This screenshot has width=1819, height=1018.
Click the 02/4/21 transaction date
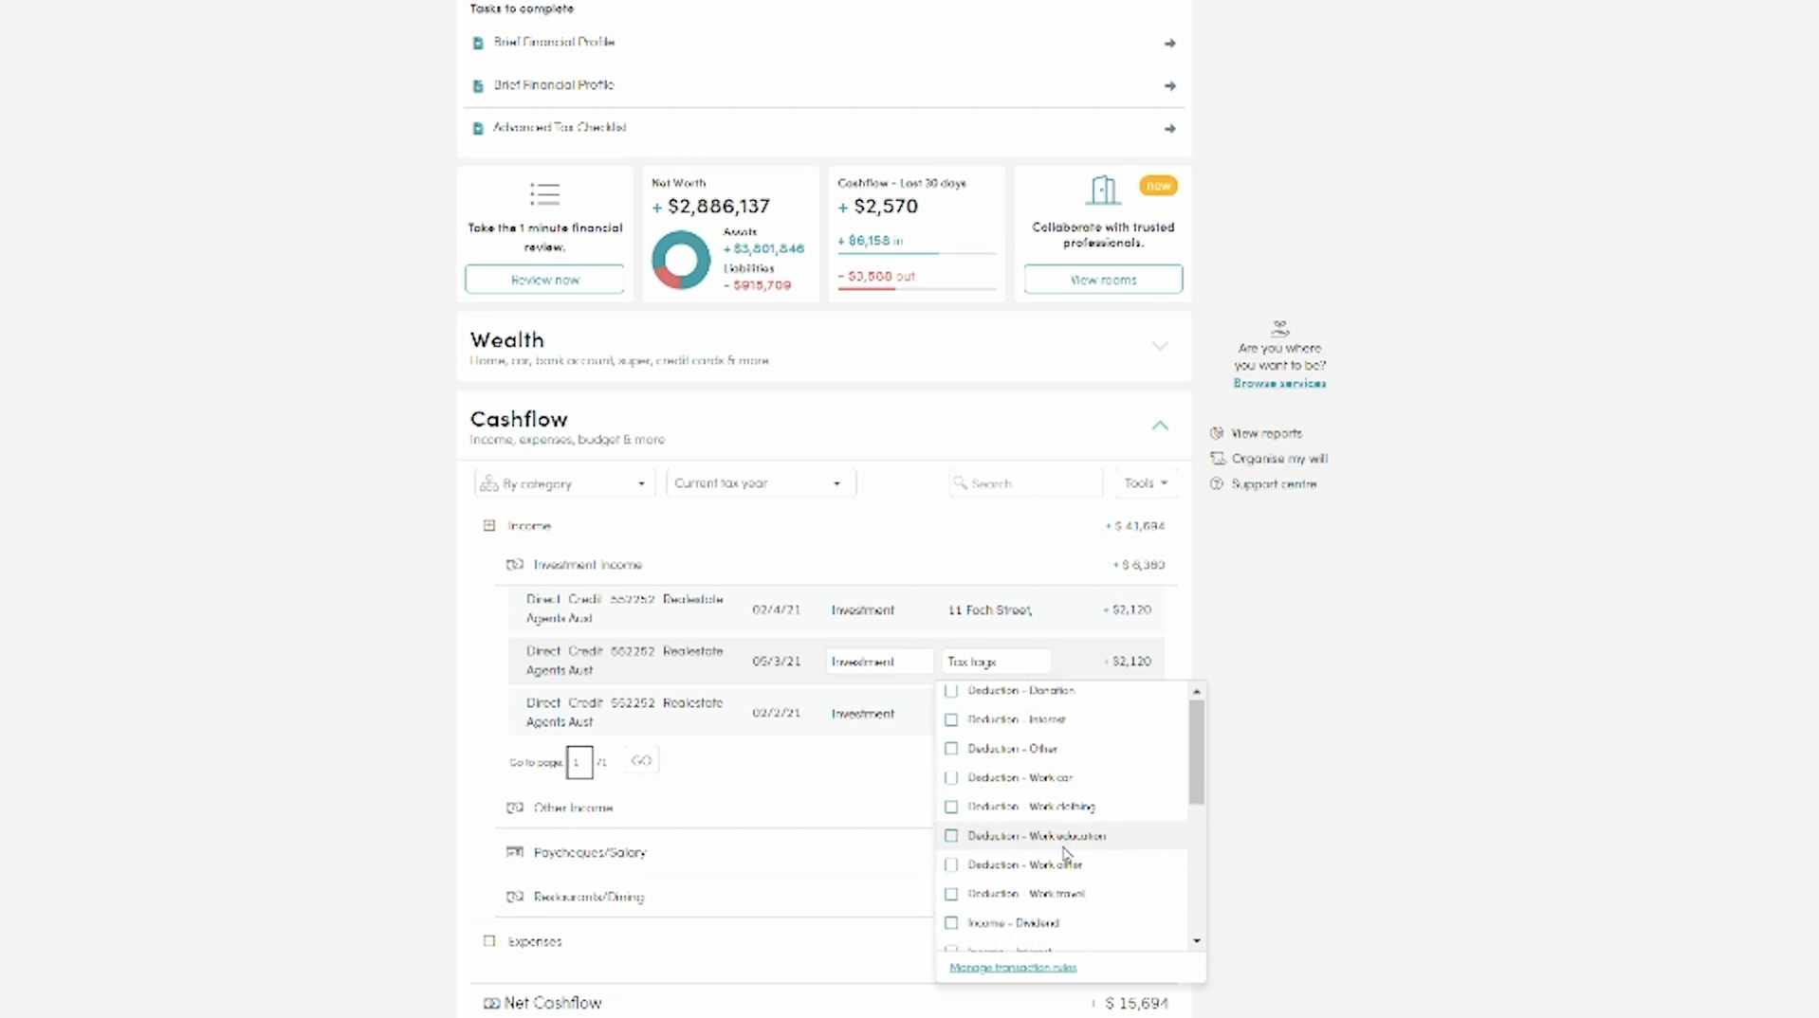pyautogui.click(x=776, y=610)
